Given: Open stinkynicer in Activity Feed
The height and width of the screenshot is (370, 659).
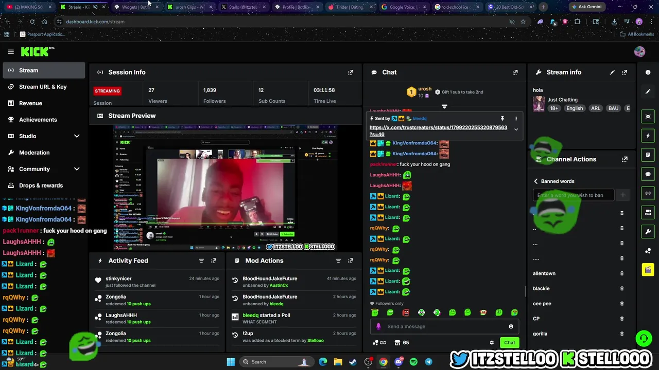Looking at the screenshot, I should (118, 279).
